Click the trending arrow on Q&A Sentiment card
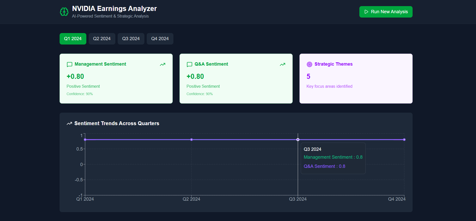This screenshot has height=221, width=476. click(x=282, y=64)
